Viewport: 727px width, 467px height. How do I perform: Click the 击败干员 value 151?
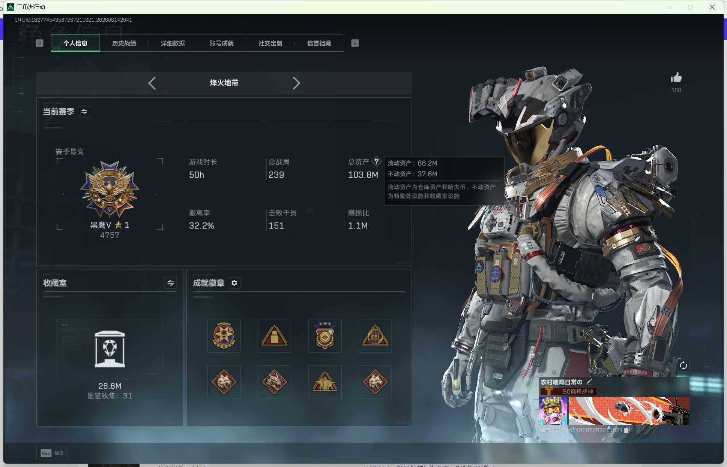(276, 226)
